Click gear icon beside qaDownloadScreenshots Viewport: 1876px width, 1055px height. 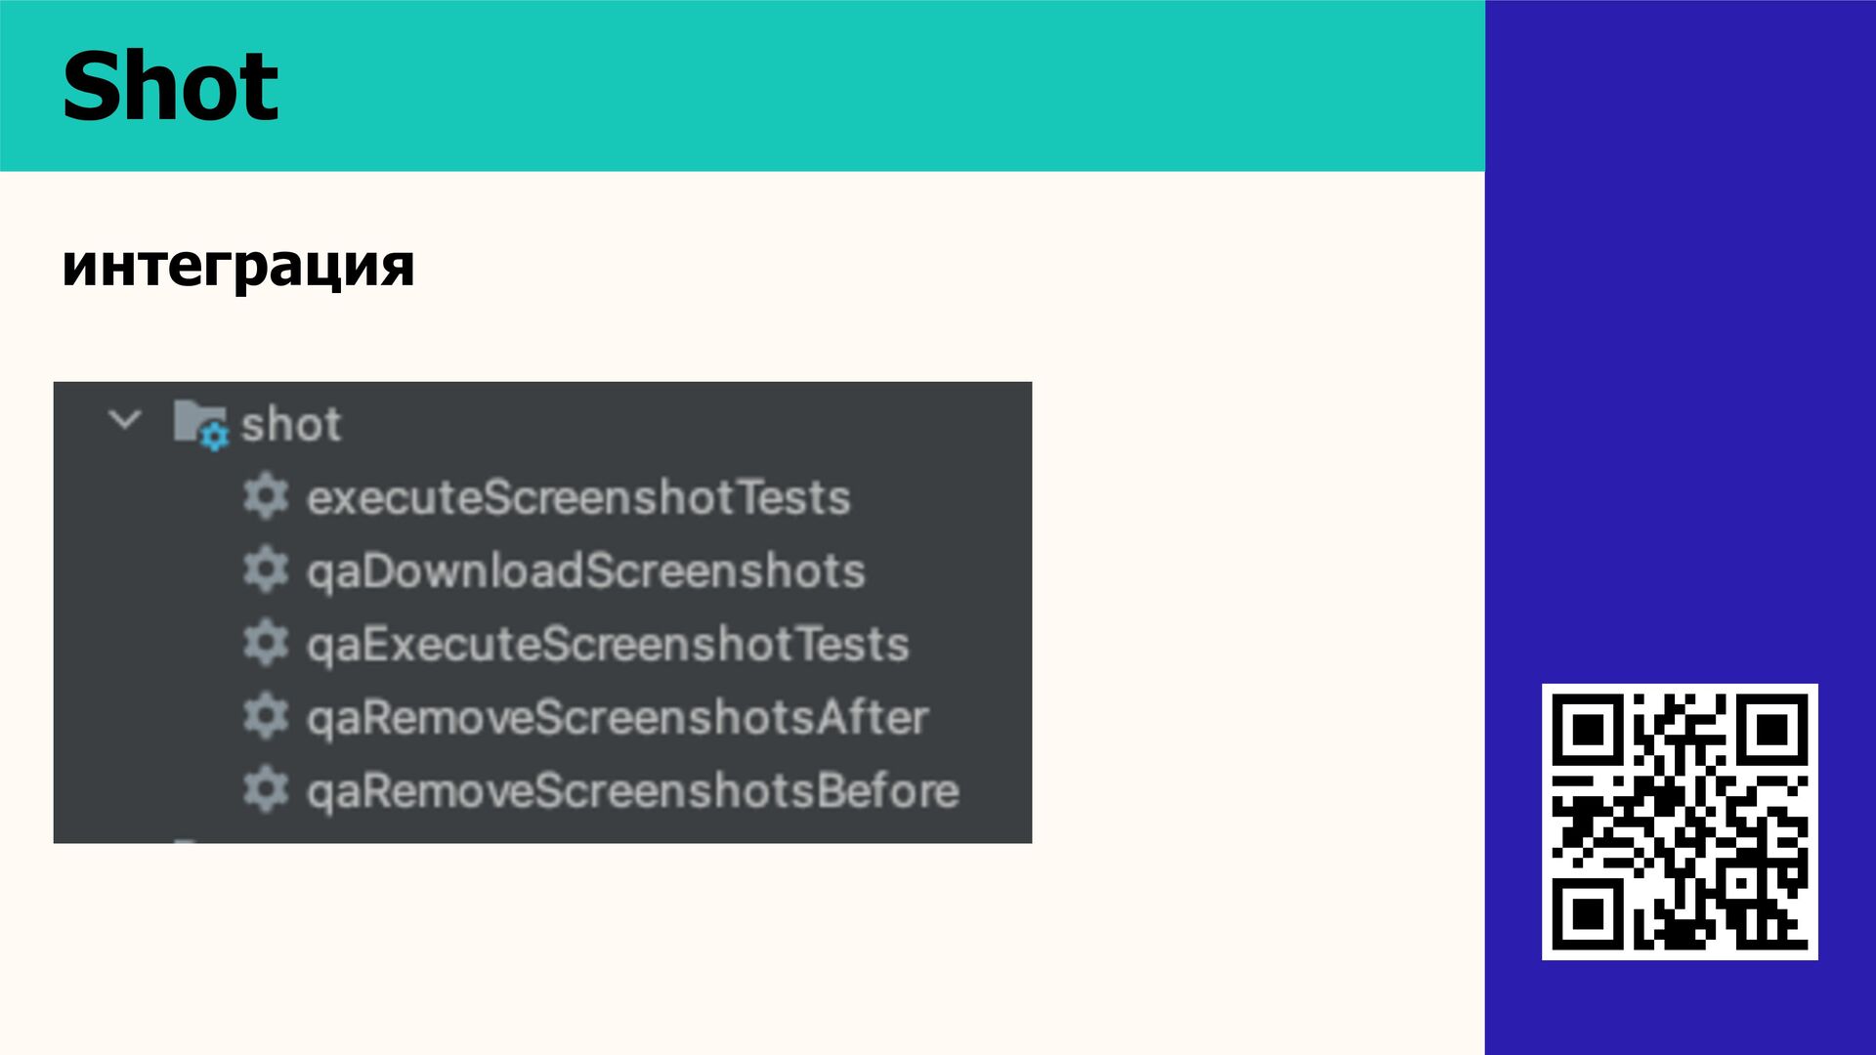265,570
